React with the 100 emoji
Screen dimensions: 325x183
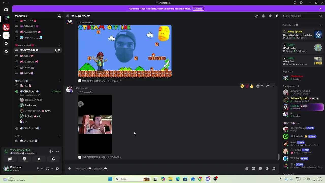247,86
